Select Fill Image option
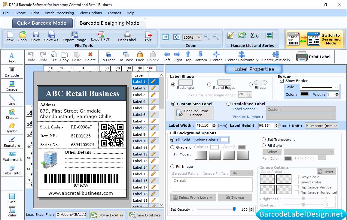The height and width of the screenshot is (220, 347). point(172,167)
